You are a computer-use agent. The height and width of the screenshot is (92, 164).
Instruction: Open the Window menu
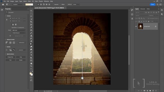tap(46, 1)
